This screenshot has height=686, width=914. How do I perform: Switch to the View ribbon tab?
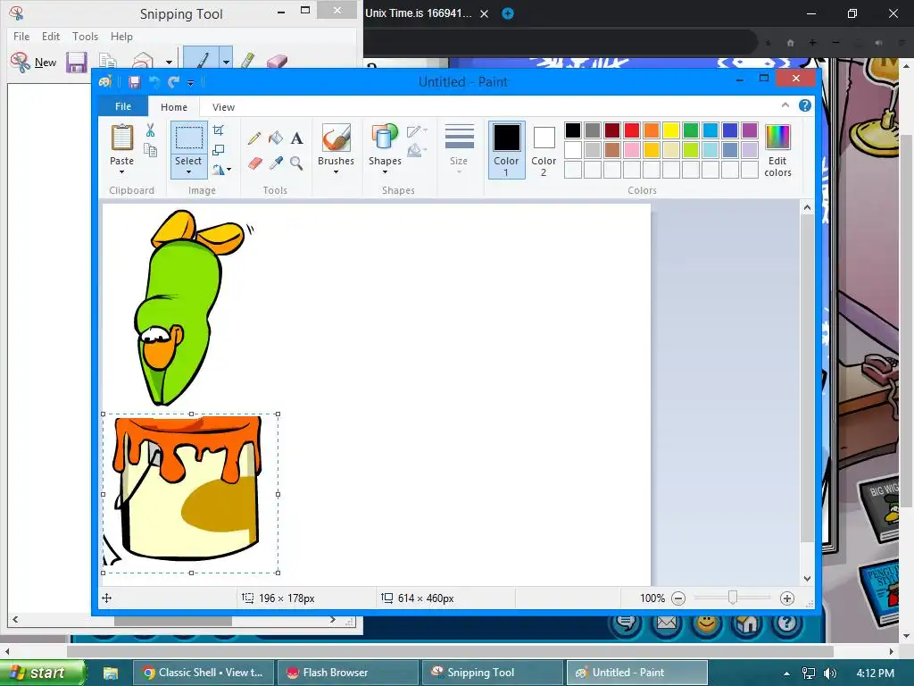point(223,107)
